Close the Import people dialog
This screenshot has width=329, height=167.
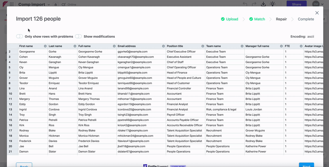317,13
